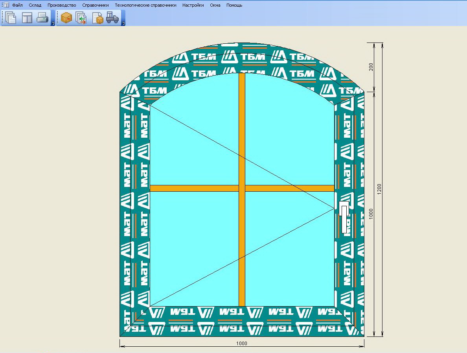Click the forklift truck toolbar icon

click(112, 18)
